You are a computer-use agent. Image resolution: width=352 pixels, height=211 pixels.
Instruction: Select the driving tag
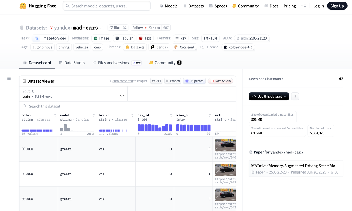coord(64,47)
